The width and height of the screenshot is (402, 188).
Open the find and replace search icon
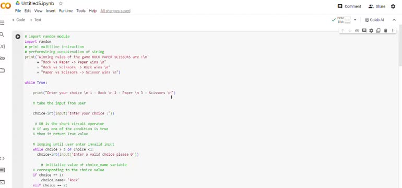[x=2, y=34]
